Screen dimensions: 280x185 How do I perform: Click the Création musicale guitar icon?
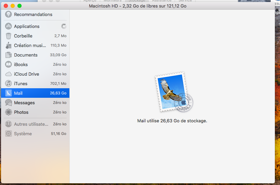coord(9,45)
